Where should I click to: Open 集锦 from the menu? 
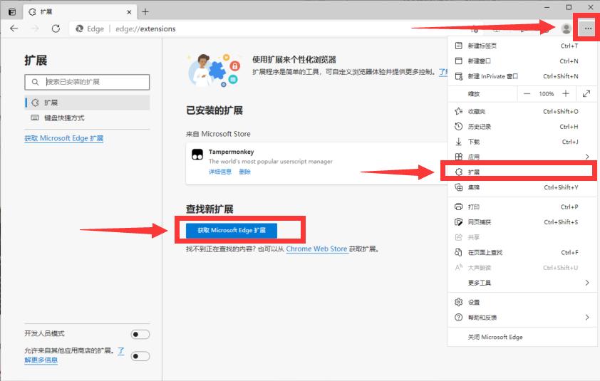(522, 187)
